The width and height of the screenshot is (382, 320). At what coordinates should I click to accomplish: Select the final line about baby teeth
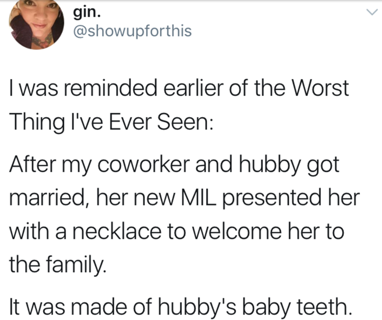click(181, 307)
